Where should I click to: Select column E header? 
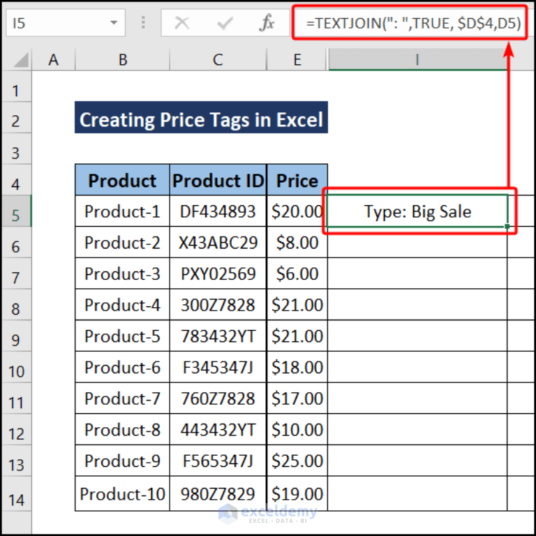click(x=297, y=60)
